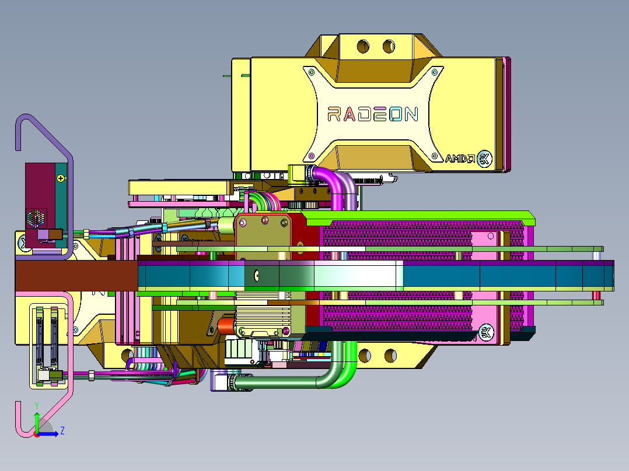Click the EK logo beside the AMD logo
Screen dimensions: 629x471
point(484,159)
